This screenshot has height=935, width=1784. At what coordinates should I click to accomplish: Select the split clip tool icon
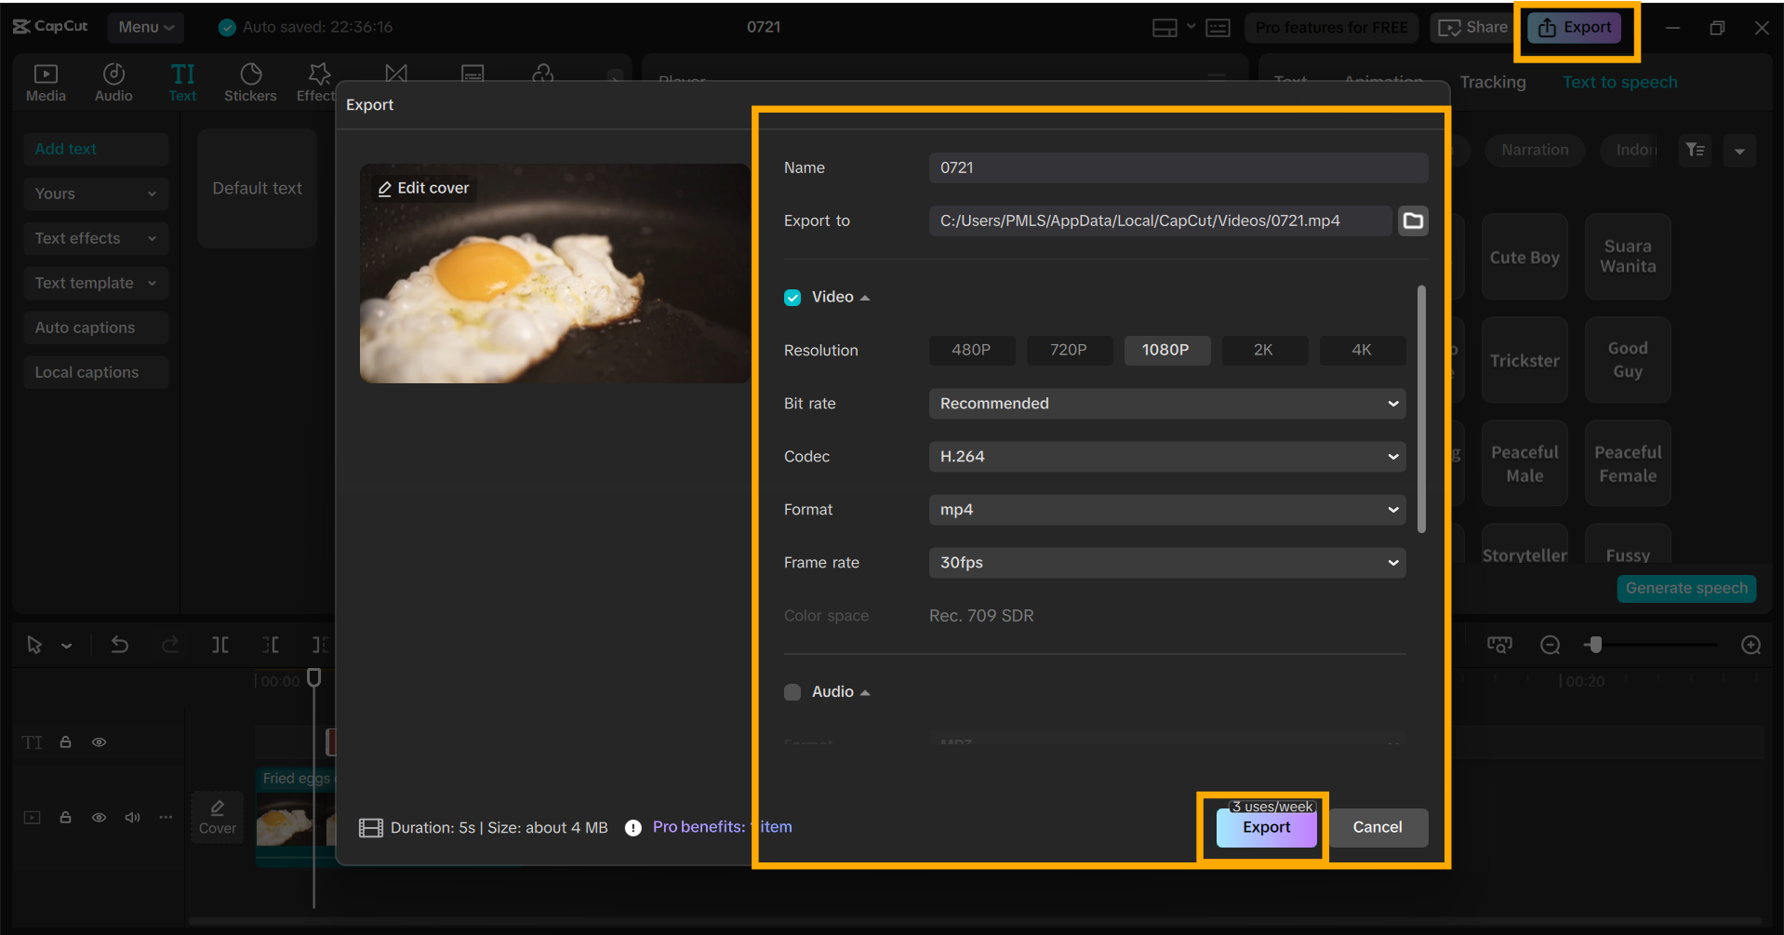click(220, 645)
